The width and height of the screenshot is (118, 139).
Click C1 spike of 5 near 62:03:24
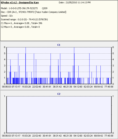tap(89, 69)
